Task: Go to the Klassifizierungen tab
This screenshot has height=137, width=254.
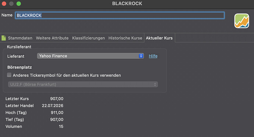Action: pyautogui.click(x=88, y=38)
